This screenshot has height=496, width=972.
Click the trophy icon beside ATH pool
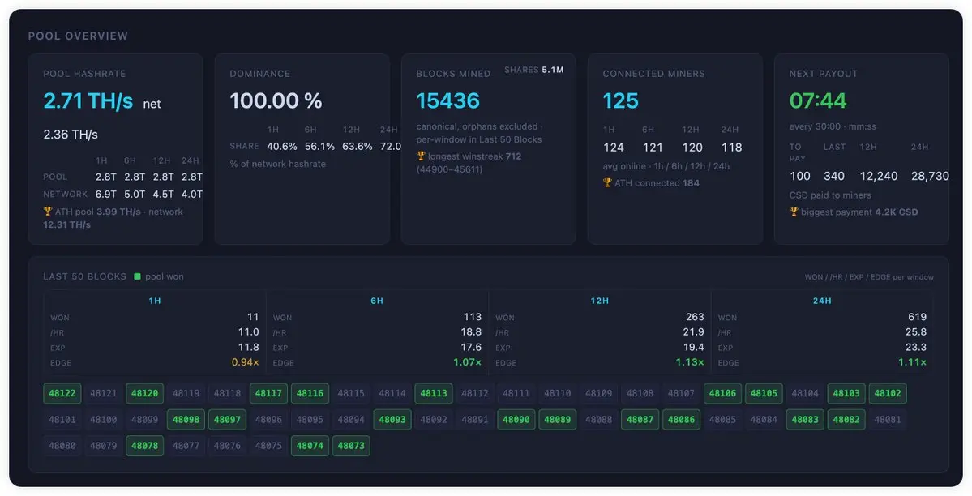tap(48, 212)
